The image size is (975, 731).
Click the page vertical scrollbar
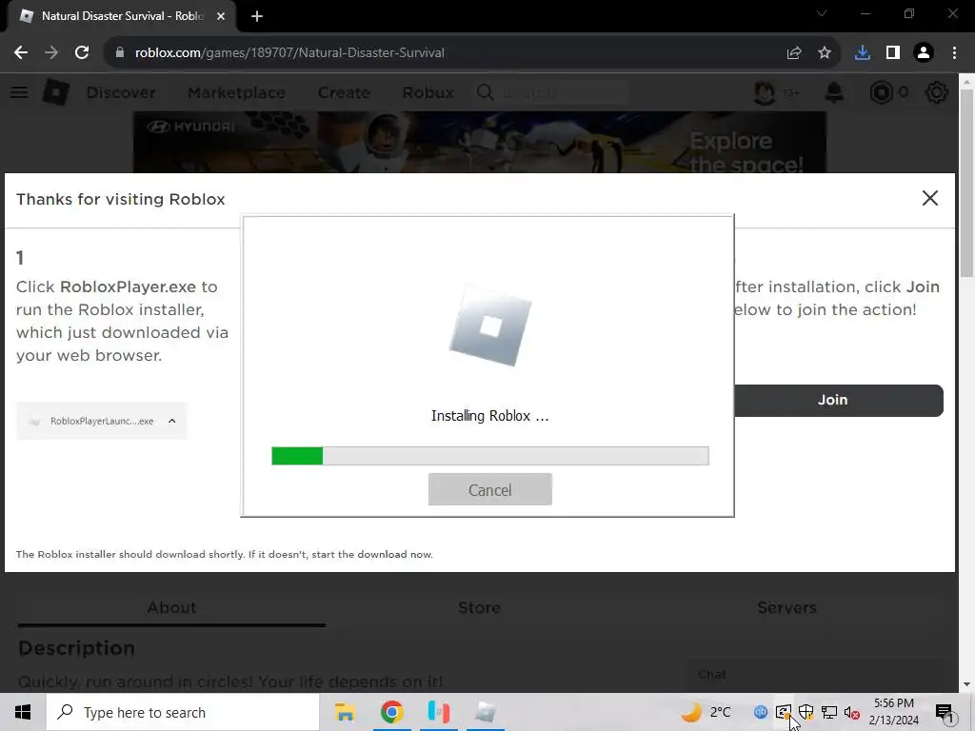pos(967,183)
